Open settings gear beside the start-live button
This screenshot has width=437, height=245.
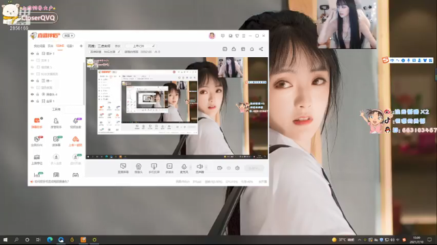coord(237,168)
